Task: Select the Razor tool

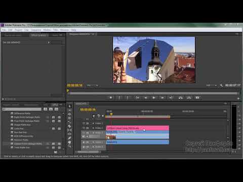Action: [x=70, y=126]
